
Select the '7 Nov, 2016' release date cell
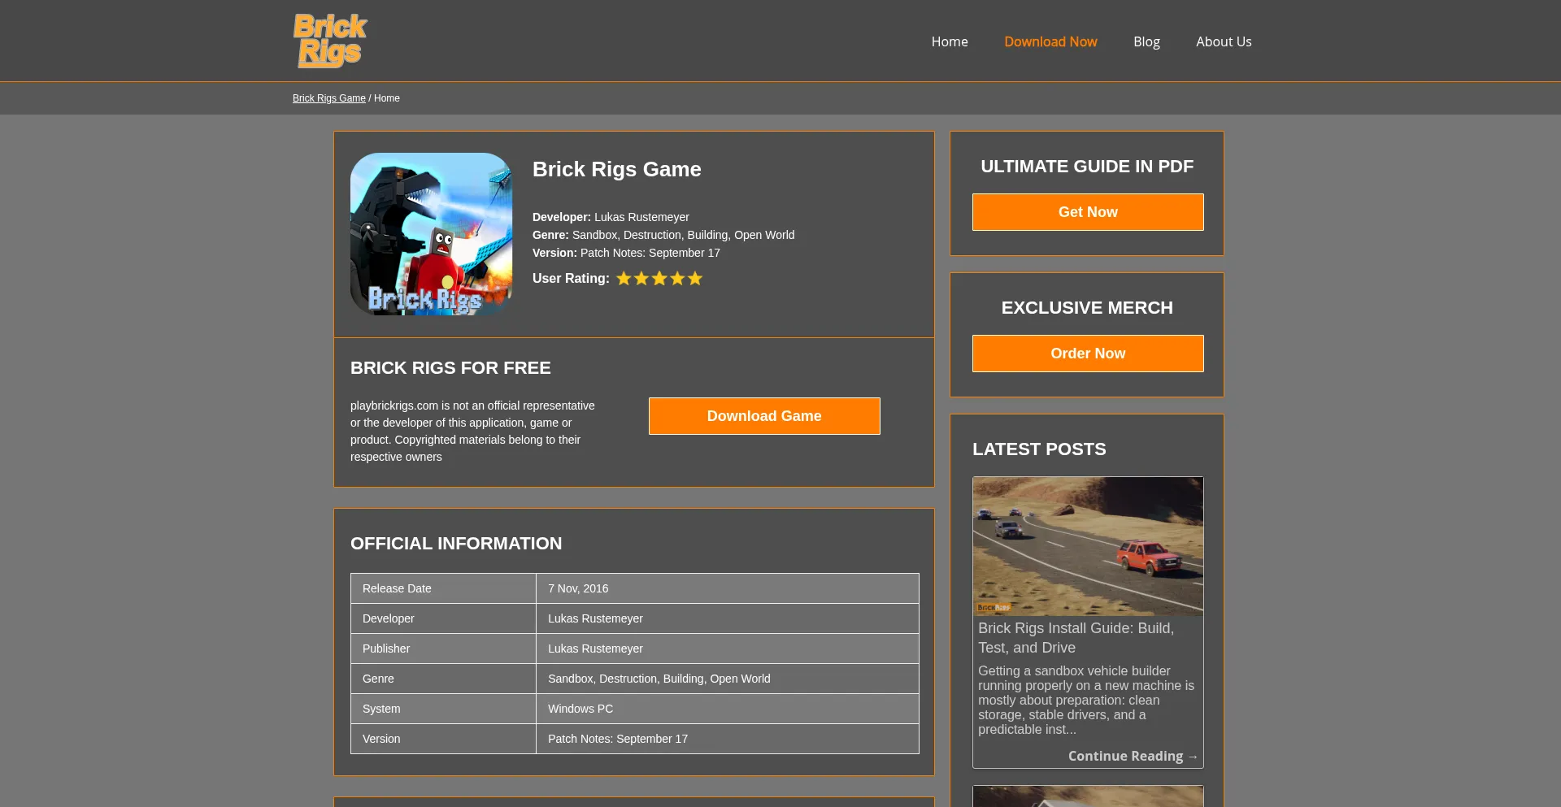point(728,588)
